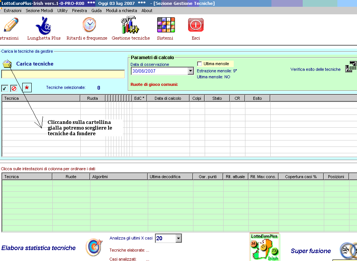Click Elabora statistica tecniche text button

38,248
